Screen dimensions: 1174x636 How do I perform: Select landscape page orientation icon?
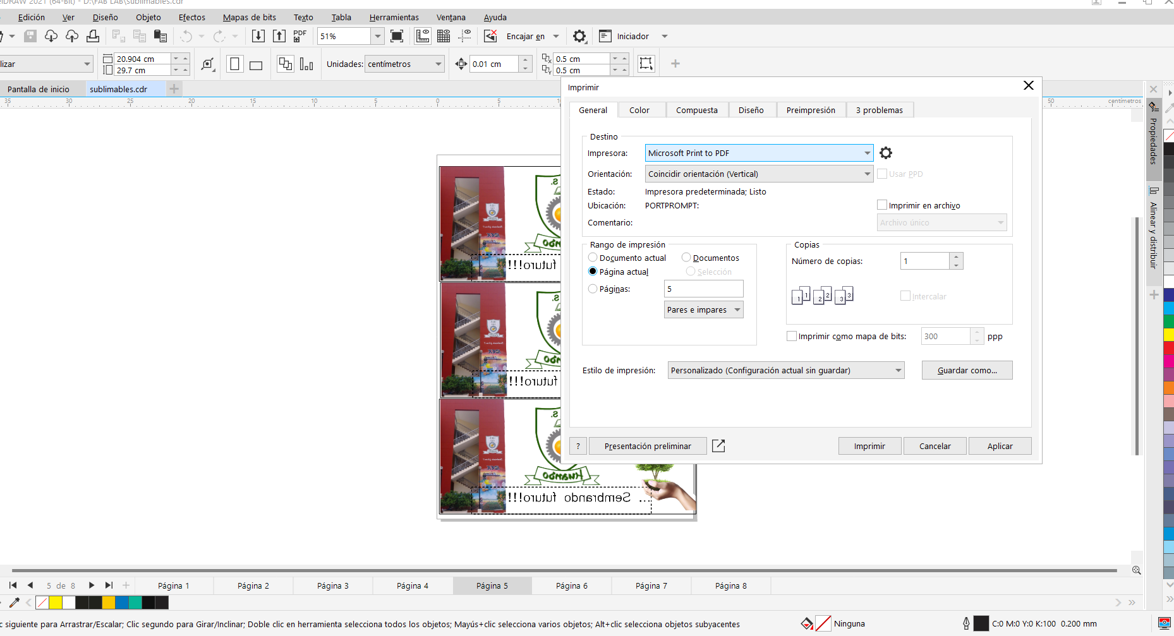tap(256, 64)
